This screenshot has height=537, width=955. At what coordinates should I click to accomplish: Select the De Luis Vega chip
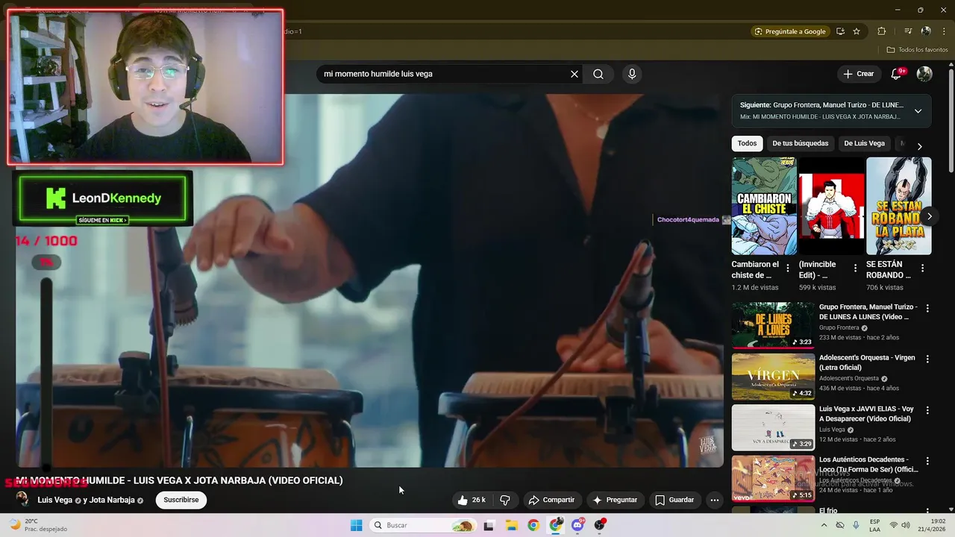pyautogui.click(x=864, y=143)
